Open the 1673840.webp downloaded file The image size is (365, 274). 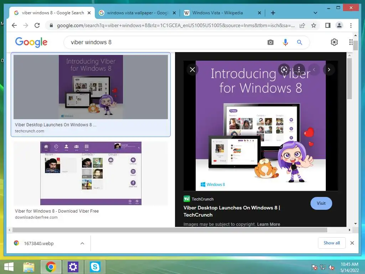point(38,243)
